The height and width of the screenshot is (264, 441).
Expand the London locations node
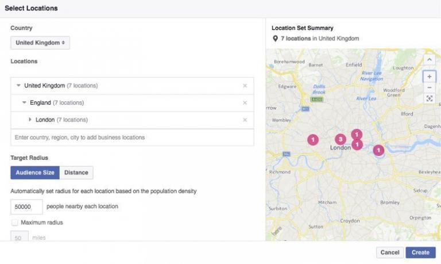[30, 120]
